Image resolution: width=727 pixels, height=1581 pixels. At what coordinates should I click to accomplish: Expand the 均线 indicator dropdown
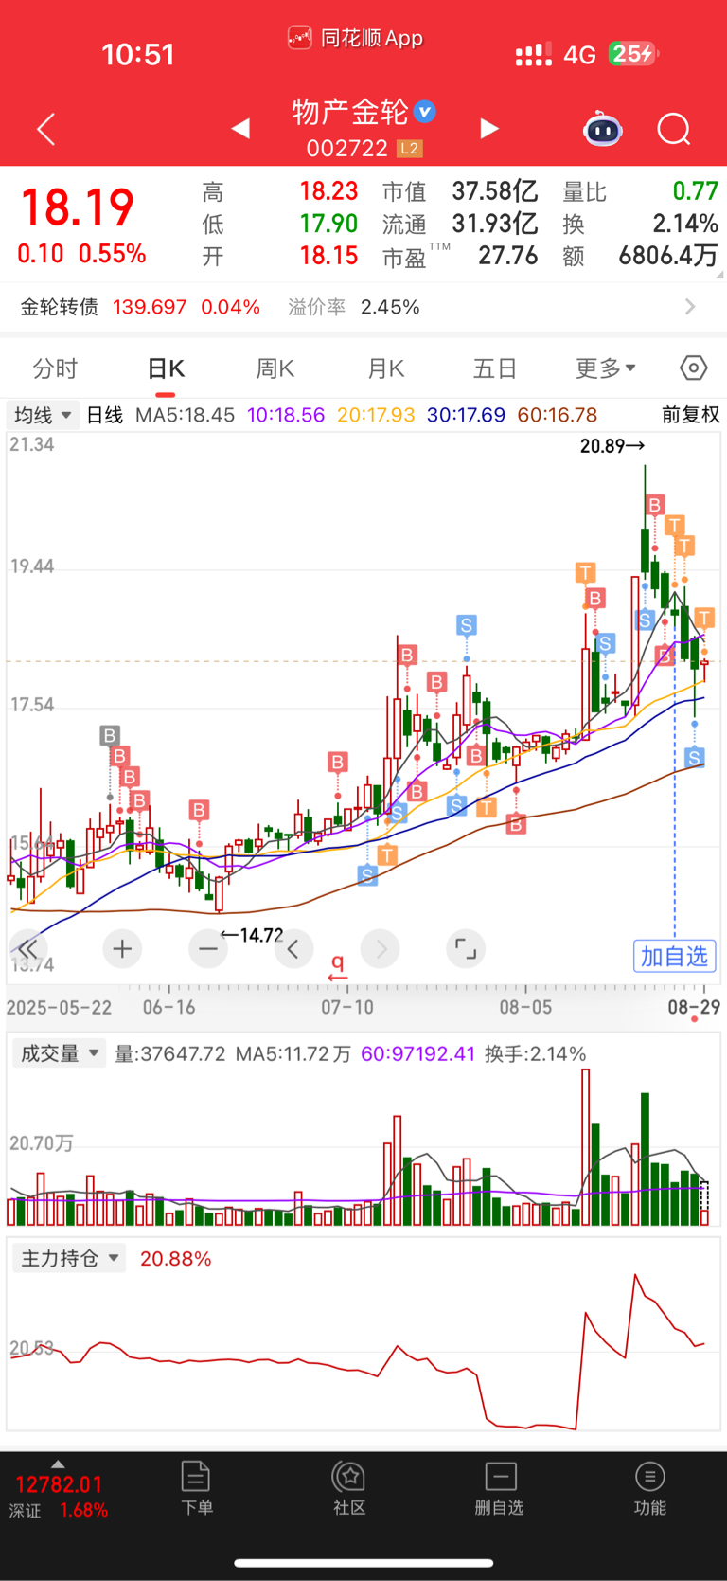44,415
